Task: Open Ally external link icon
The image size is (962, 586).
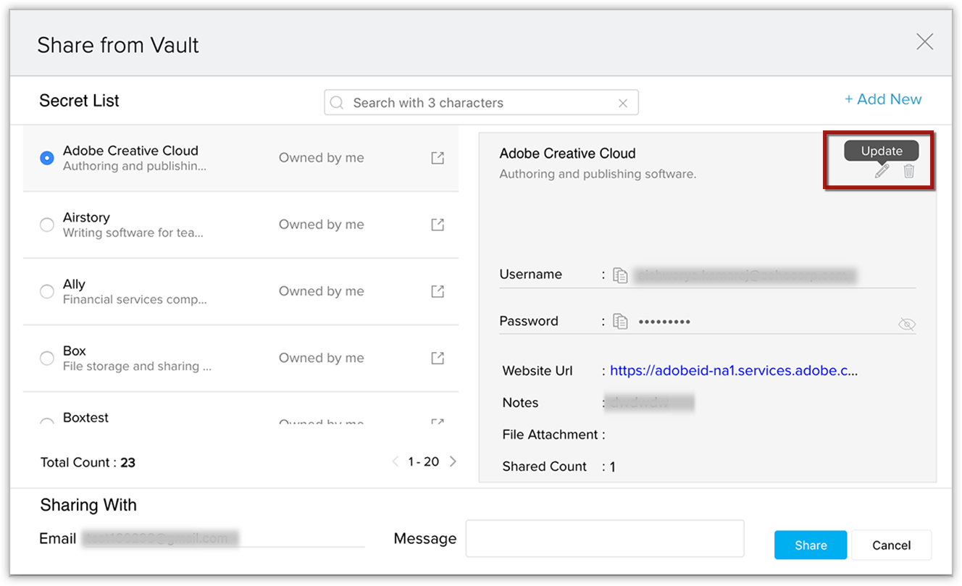Action: pyautogui.click(x=438, y=291)
